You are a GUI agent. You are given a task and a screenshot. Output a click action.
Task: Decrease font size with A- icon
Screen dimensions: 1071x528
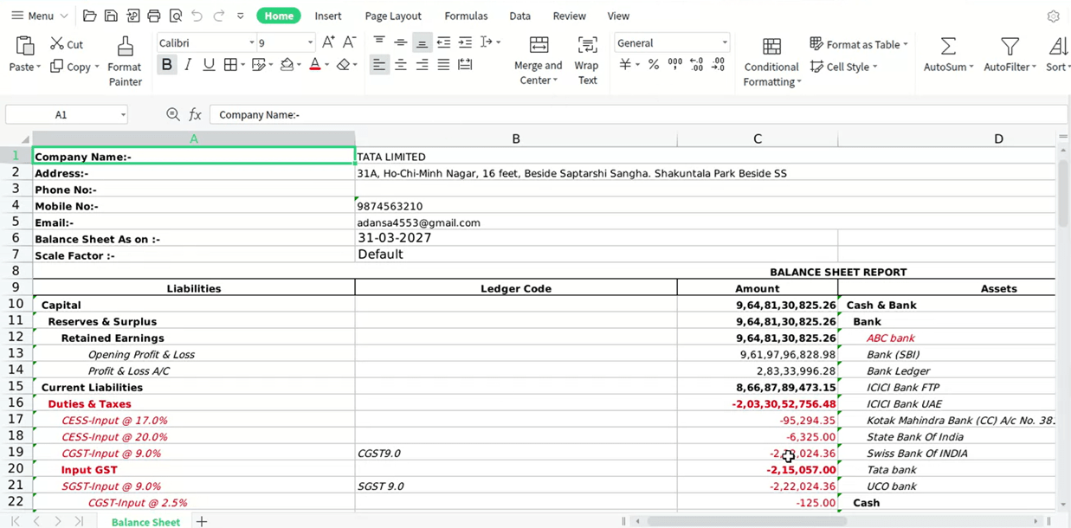(349, 42)
